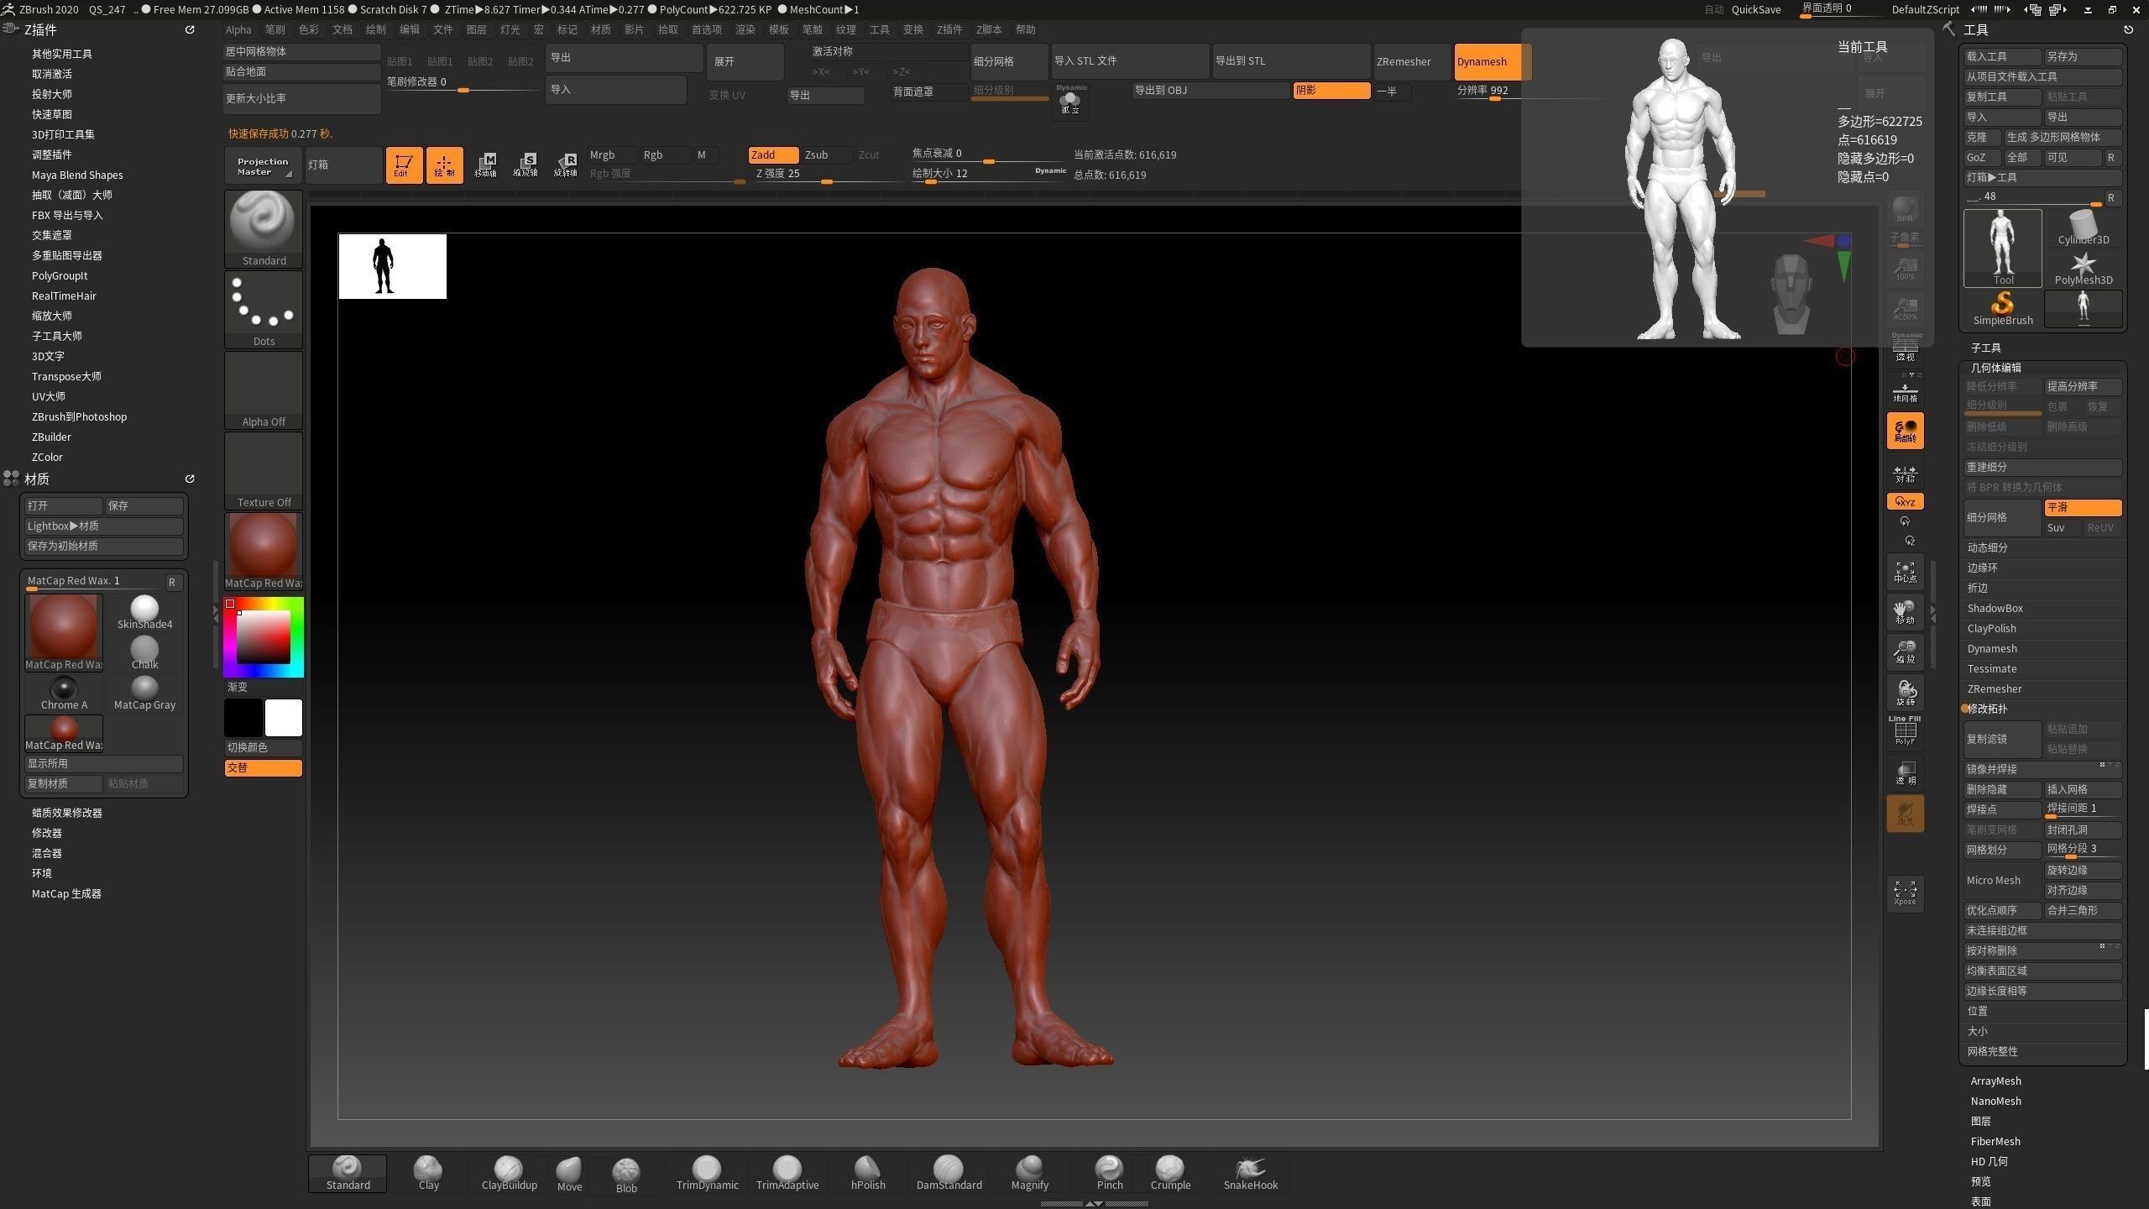
Task: Enable Zsub sculpt mode
Action: tap(826, 155)
